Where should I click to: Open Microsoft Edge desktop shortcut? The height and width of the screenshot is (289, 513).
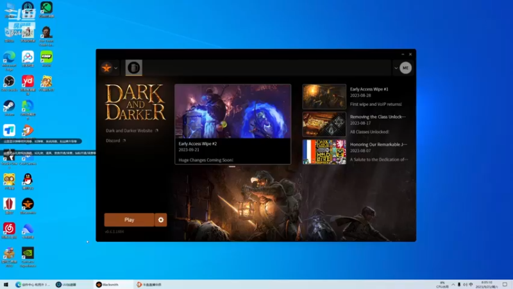tap(9, 60)
